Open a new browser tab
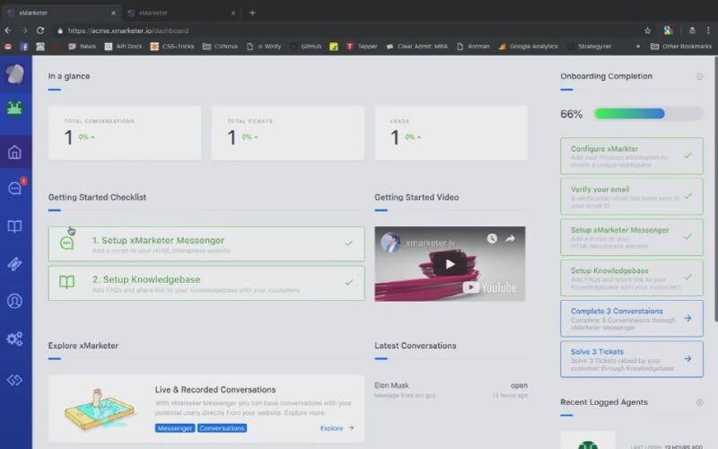This screenshot has height=449, width=718. (x=252, y=13)
